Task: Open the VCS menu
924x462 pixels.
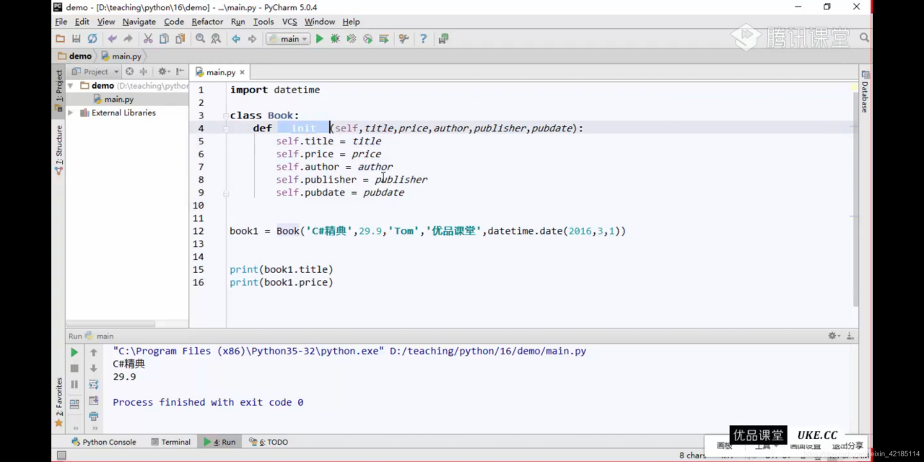Action: coord(289,22)
